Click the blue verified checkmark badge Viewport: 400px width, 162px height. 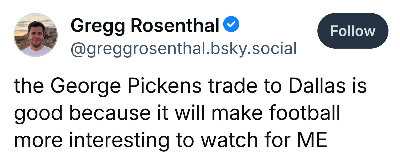231,24
